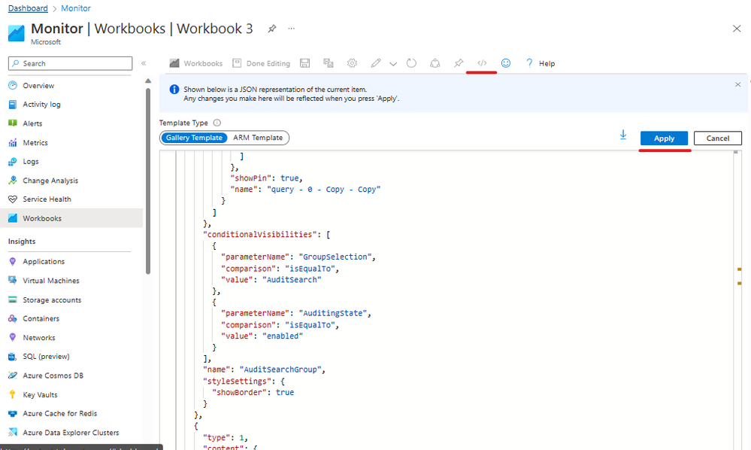
Task: Click the "showPin" key in the JSON
Action: (250, 178)
